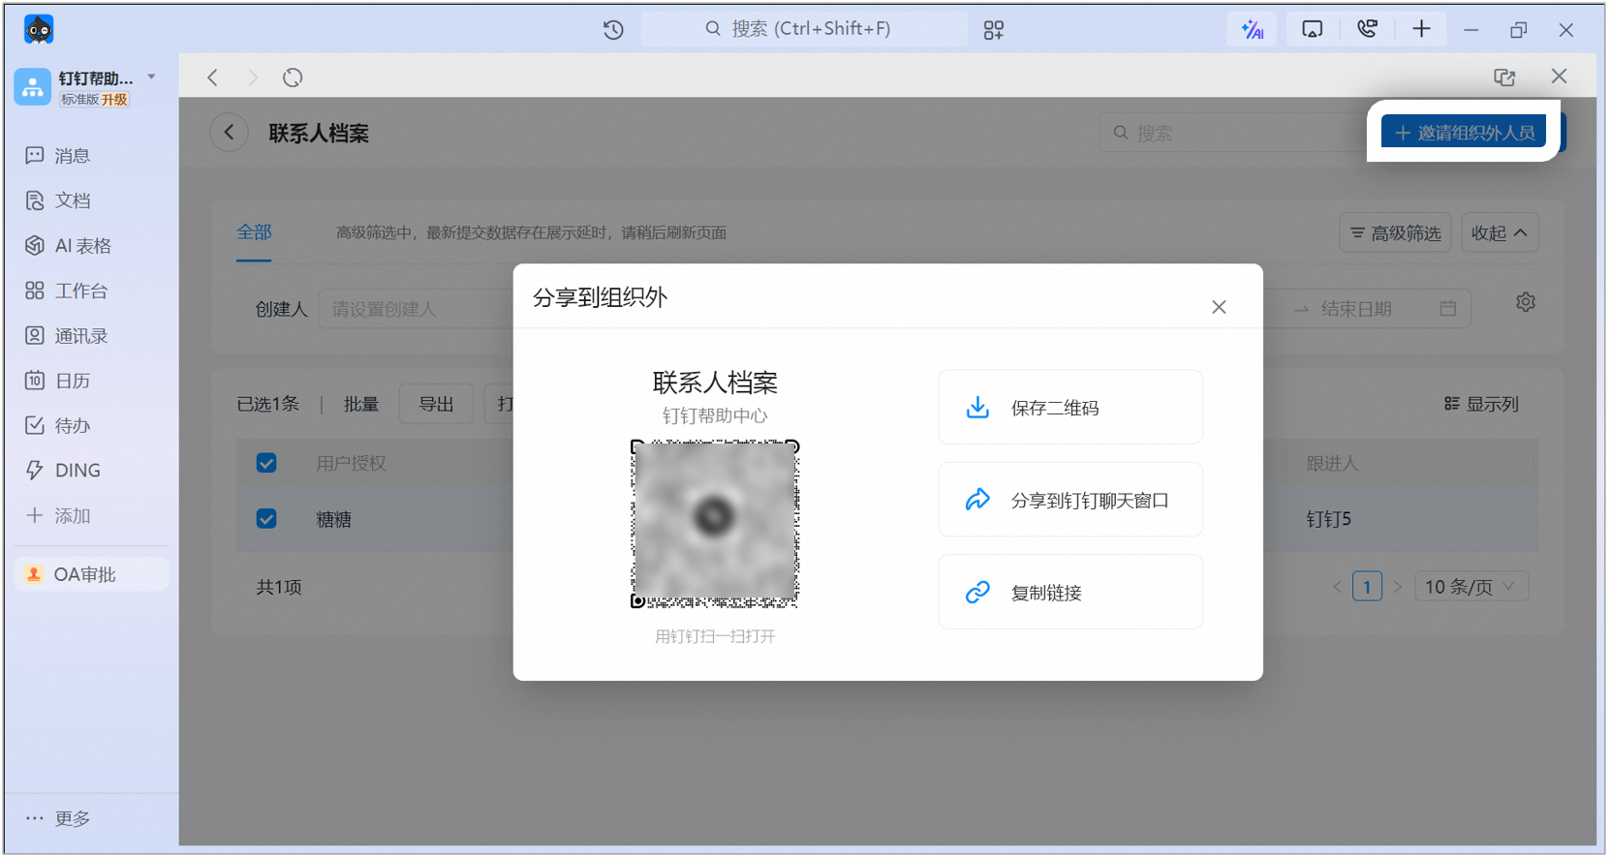This screenshot has width=1610, height=858.
Task: Click the 请设置创建人 input field
Action: [x=417, y=309]
